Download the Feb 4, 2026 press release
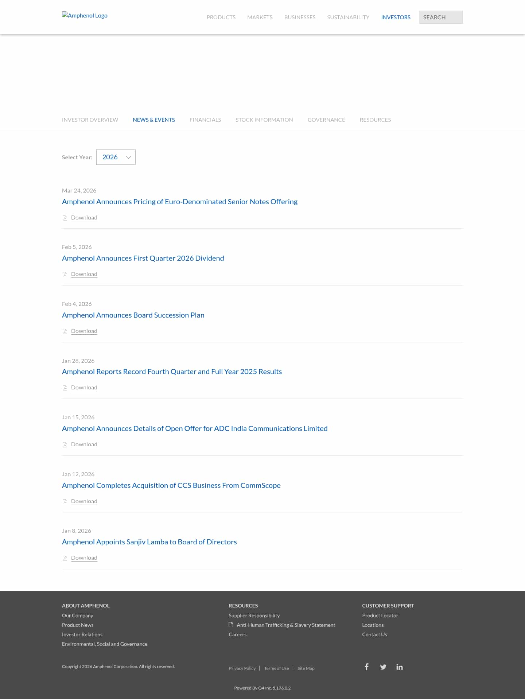The height and width of the screenshot is (699, 525). click(84, 331)
